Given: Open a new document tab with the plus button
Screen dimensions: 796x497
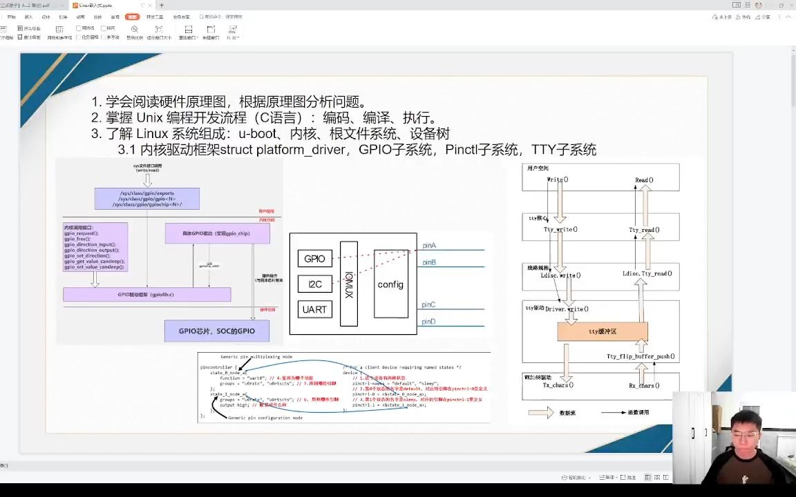Looking at the screenshot, I should (x=162, y=5).
